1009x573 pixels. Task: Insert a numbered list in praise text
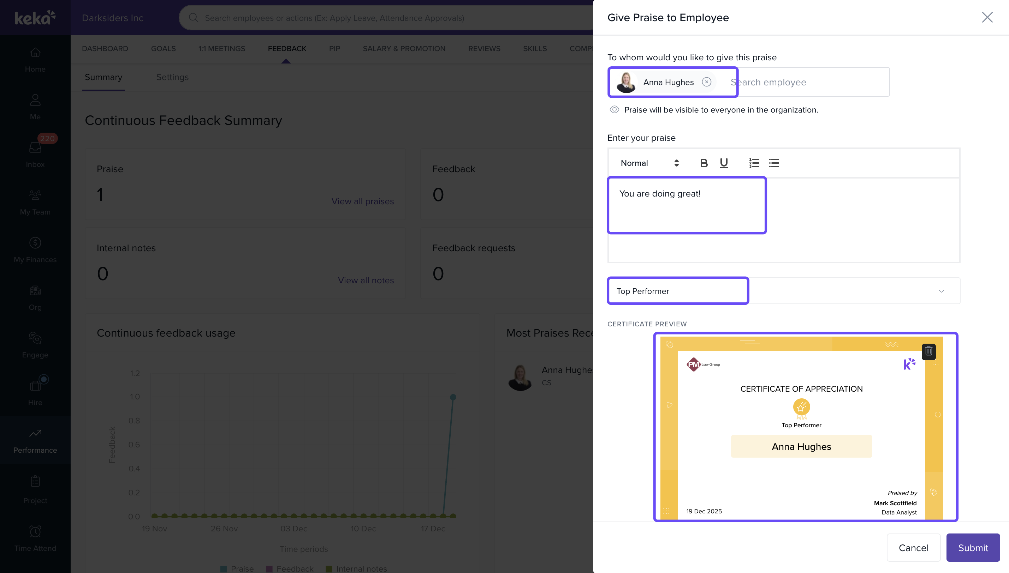coord(754,163)
